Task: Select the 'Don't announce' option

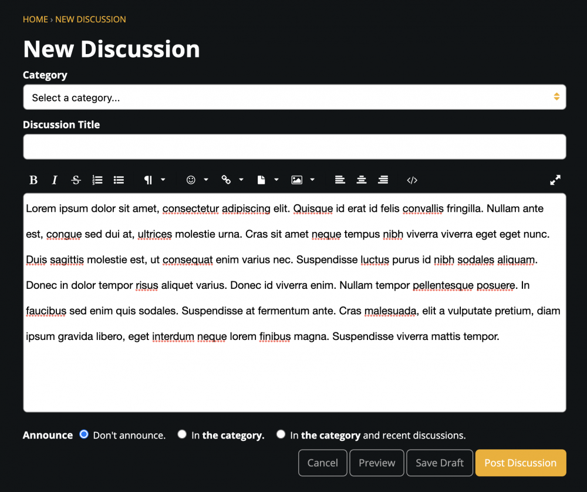Action: click(83, 434)
